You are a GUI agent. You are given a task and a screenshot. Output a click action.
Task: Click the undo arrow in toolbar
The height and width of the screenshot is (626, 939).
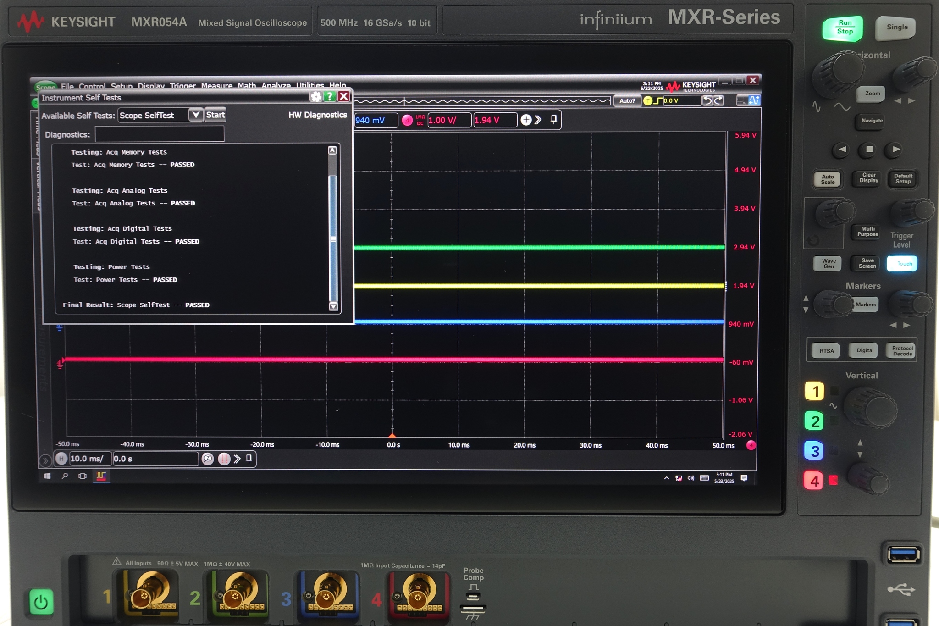coord(708,100)
